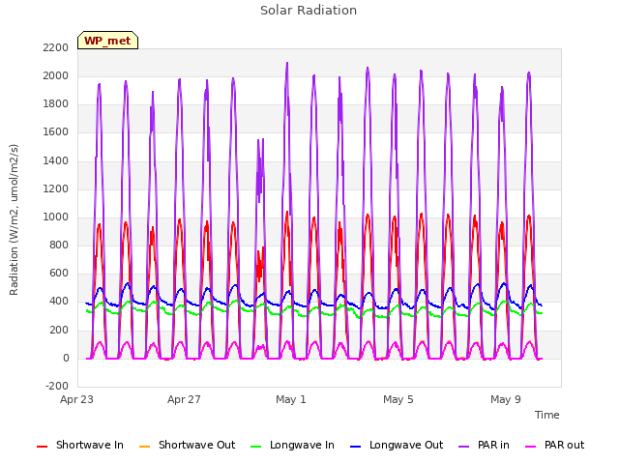Click the -200 y-axis tick label
This screenshot has width=619, height=464.
tap(57, 386)
